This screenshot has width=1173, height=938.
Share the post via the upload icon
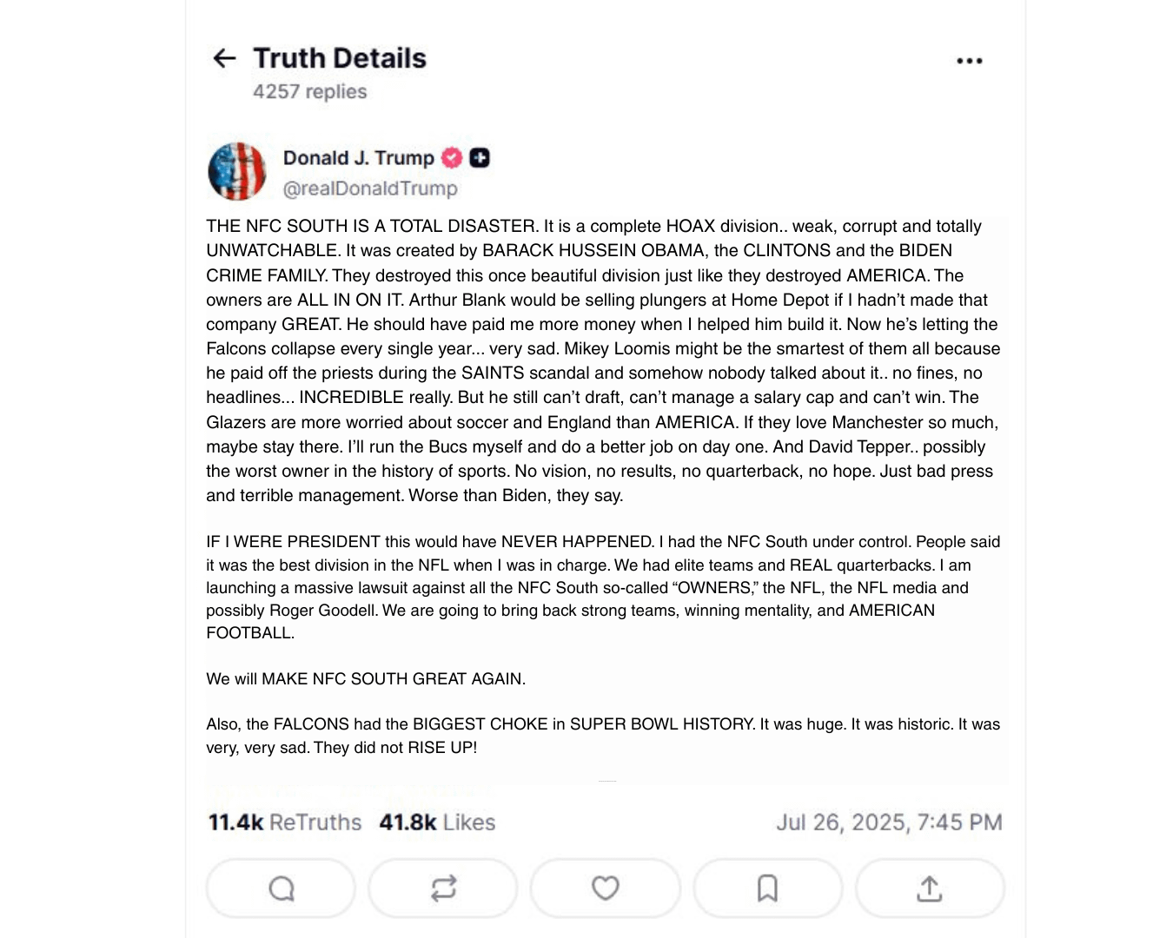(x=930, y=888)
